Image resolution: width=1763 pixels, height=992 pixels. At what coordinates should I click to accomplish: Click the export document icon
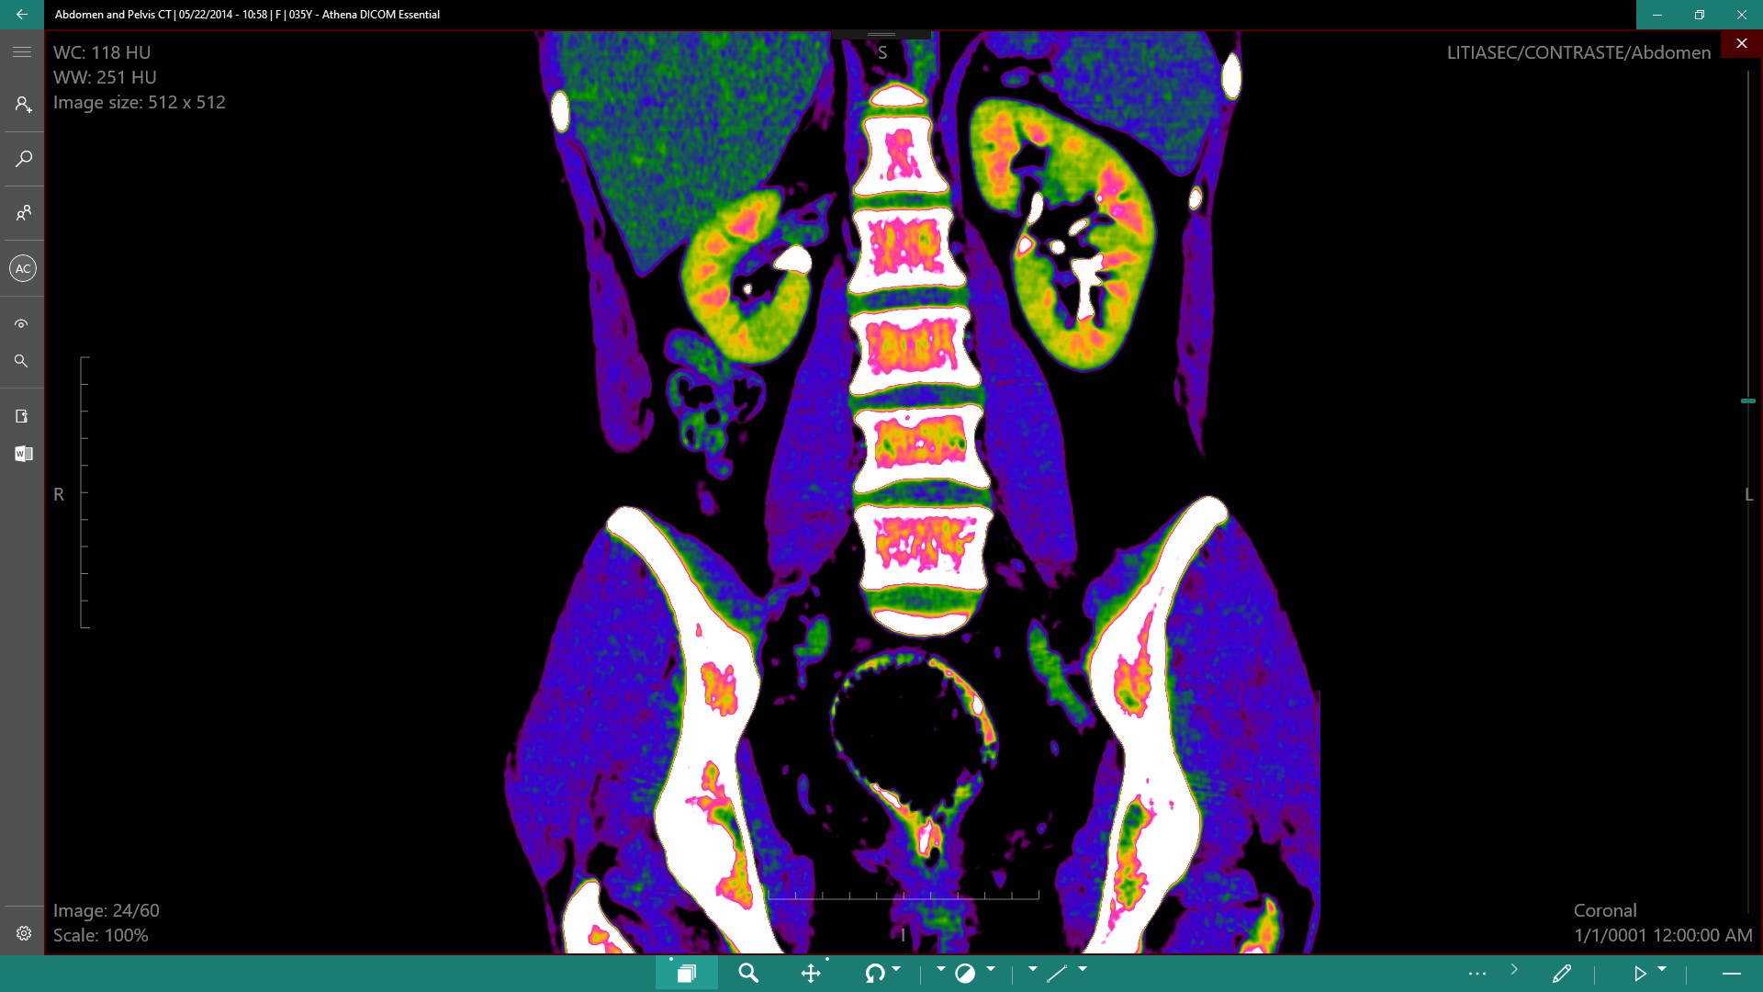(x=22, y=416)
